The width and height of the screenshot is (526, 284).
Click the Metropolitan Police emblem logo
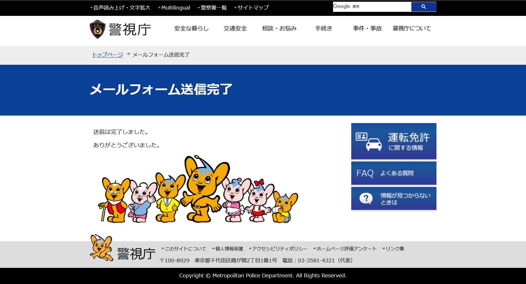point(98,29)
